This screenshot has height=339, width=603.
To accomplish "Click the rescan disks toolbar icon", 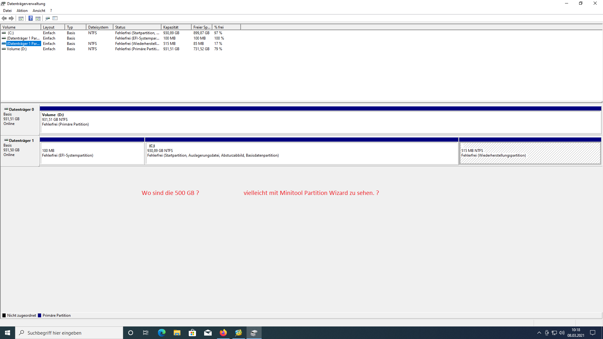I will (x=47, y=18).
